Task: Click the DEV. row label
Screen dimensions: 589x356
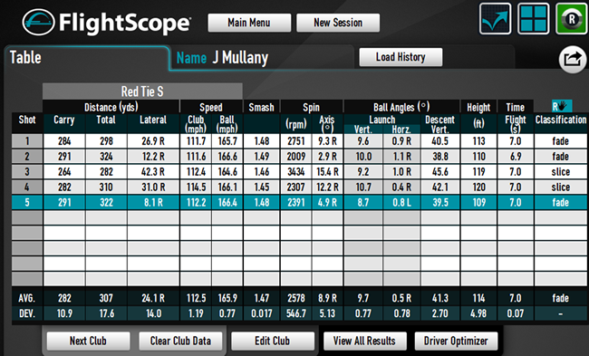Action: coord(27,313)
